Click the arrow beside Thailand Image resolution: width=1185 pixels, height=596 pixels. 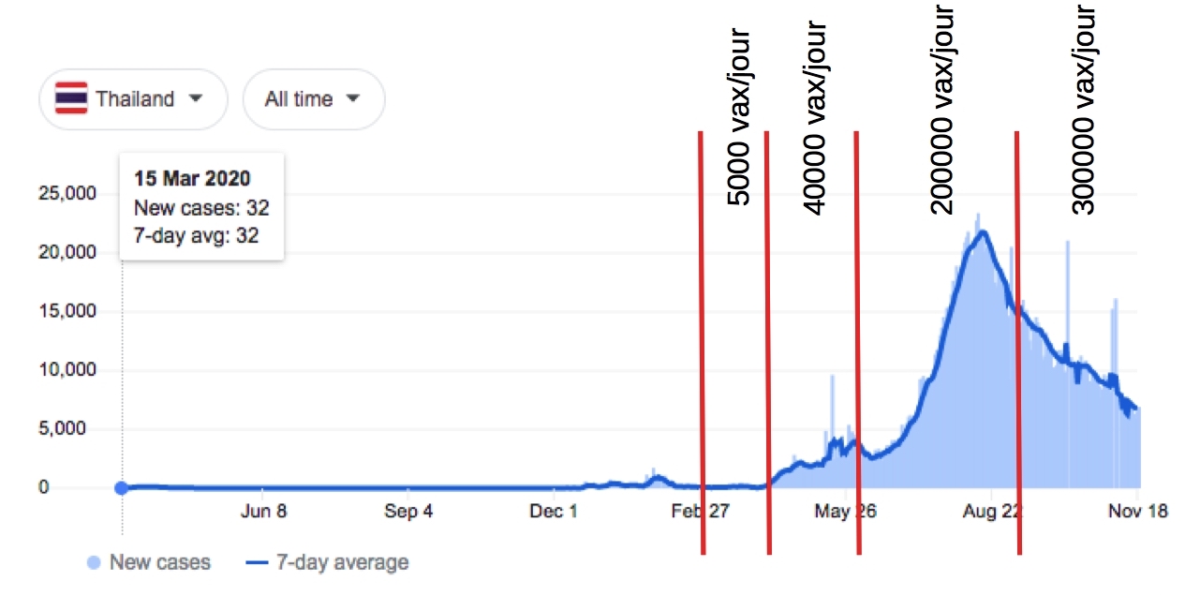click(x=196, y=98)
